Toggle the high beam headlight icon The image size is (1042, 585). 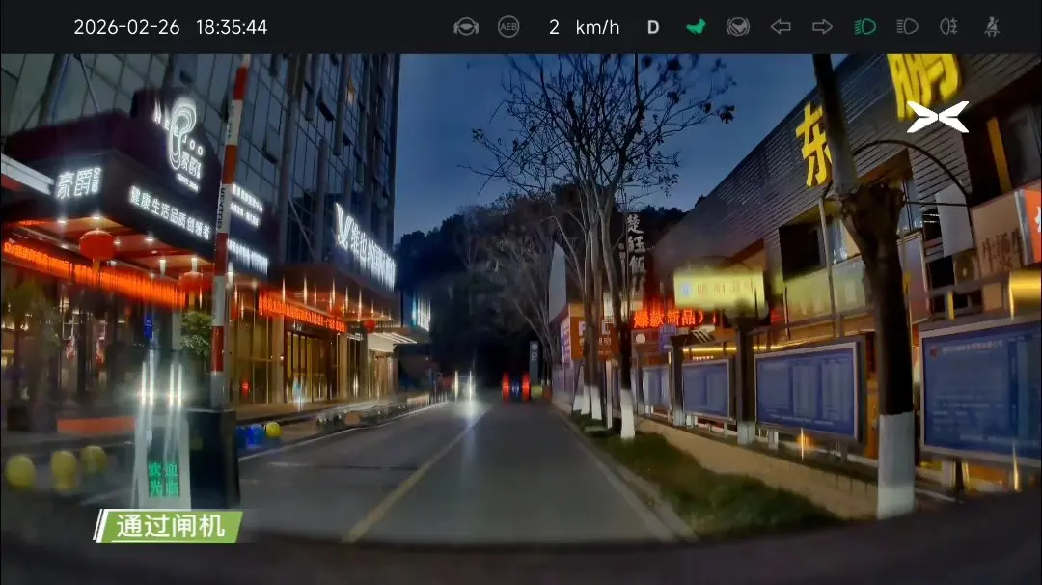click(x=907, y=27)
